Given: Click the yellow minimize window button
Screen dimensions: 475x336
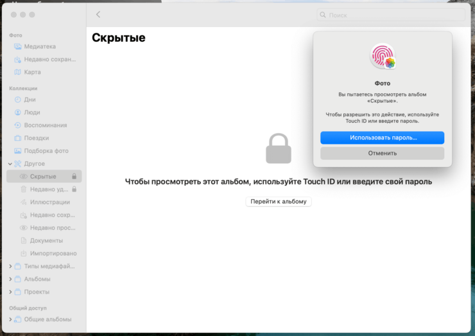Looking at the screenshot, I should pyautogui.click(x=22, y=15).
